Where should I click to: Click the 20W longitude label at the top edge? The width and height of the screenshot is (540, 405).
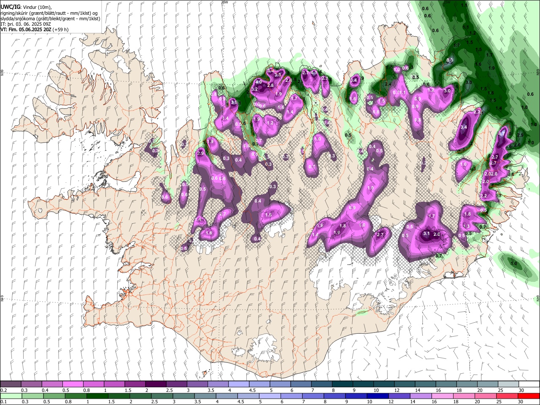pyautogui.click(x=224, y=2)
